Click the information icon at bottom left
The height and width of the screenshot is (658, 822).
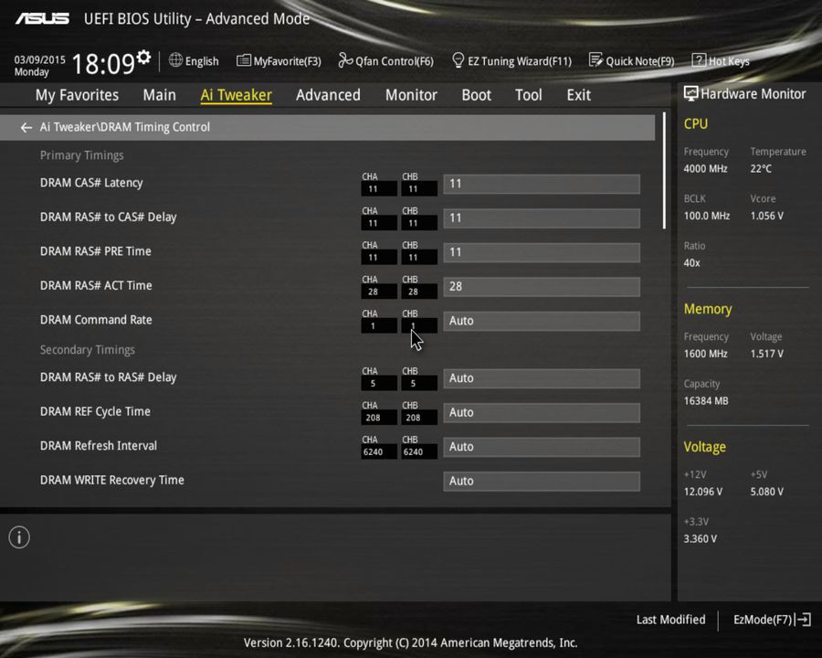(18, 537)
